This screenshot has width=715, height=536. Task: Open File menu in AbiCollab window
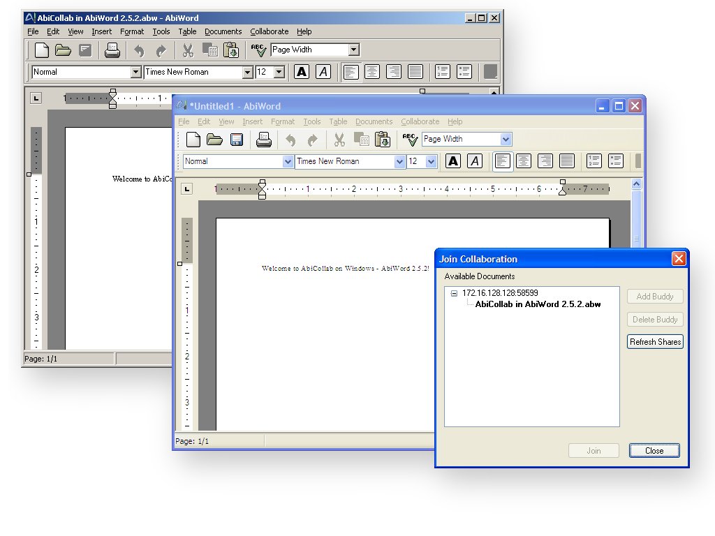pyautogui.click(x=33, y=31)
